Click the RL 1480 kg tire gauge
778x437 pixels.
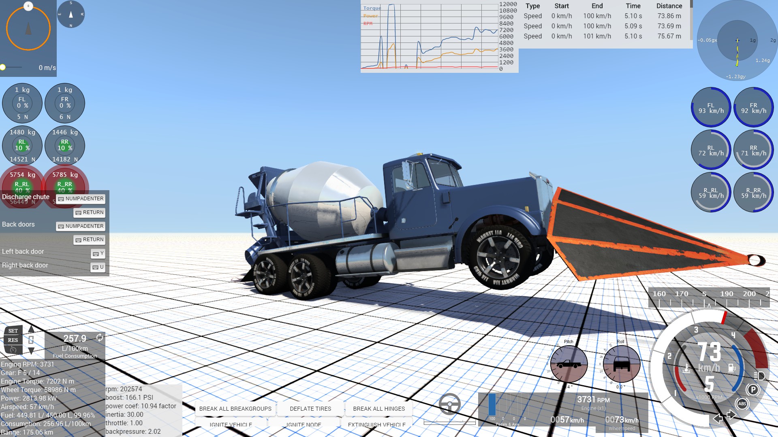point(22,146)
